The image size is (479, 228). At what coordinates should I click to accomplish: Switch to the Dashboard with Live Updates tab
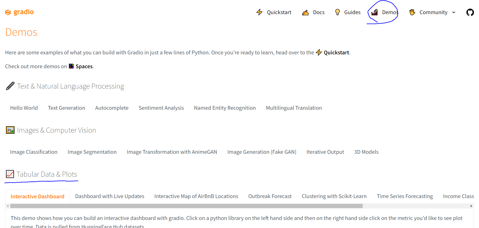pyautogui.click(x=109, y=196)
